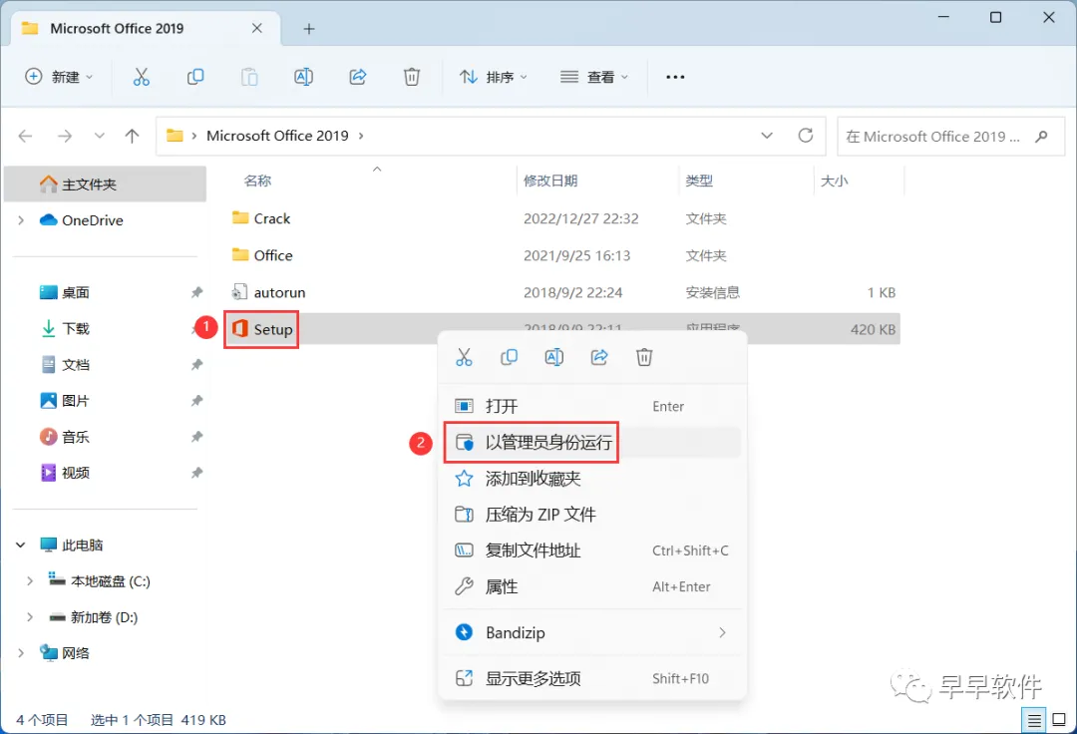
Task: Click the Rename icon in the context menu
Action: point(554,357)
